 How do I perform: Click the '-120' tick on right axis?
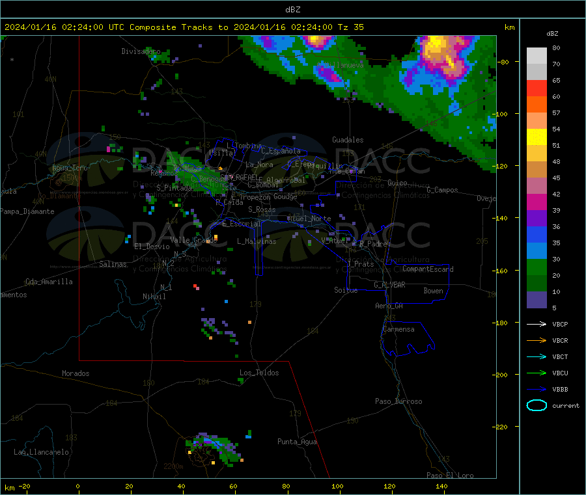pos(501,166)
